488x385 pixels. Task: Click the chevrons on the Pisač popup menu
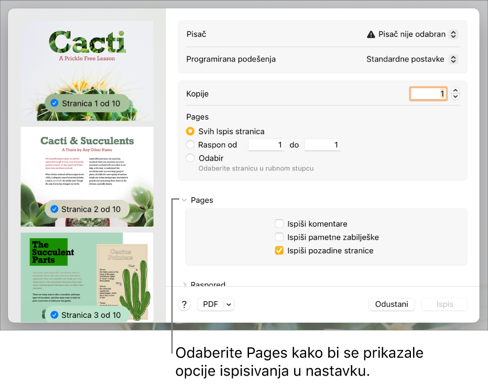454,34
